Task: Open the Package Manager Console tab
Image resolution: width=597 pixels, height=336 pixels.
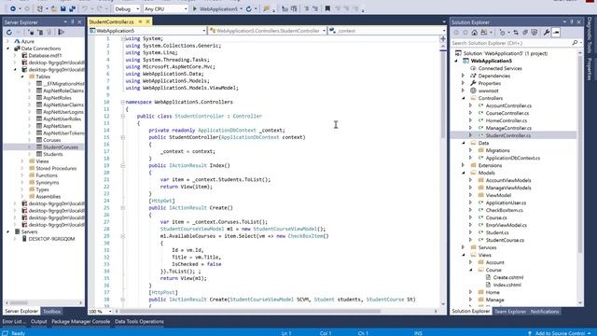Action: click(81, 321)
